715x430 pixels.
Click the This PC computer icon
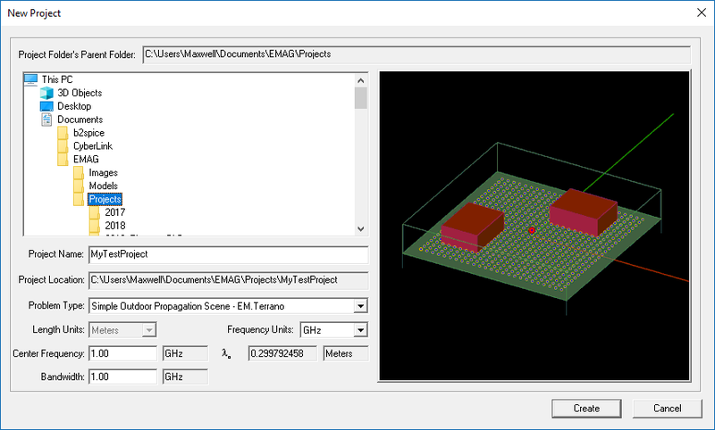click(30, 79)
